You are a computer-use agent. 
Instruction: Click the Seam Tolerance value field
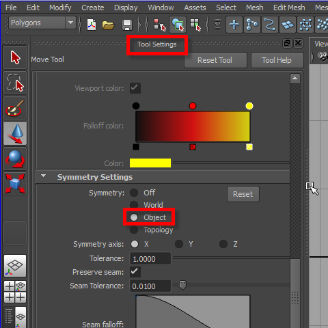[x=150, y=286]
